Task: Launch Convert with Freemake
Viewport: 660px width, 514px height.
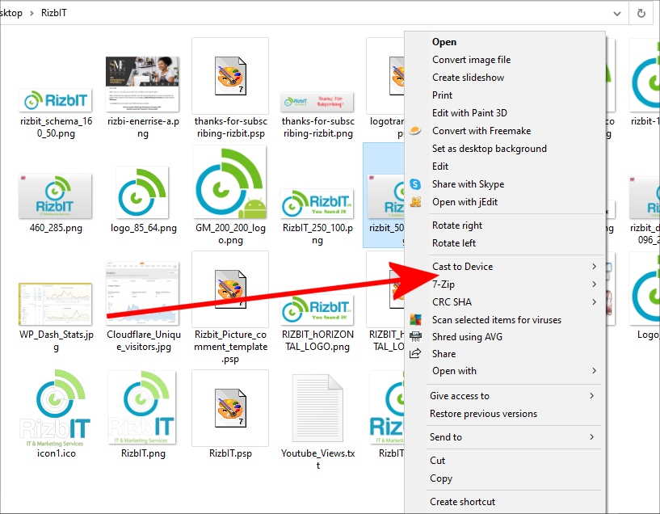Action: 476,130
